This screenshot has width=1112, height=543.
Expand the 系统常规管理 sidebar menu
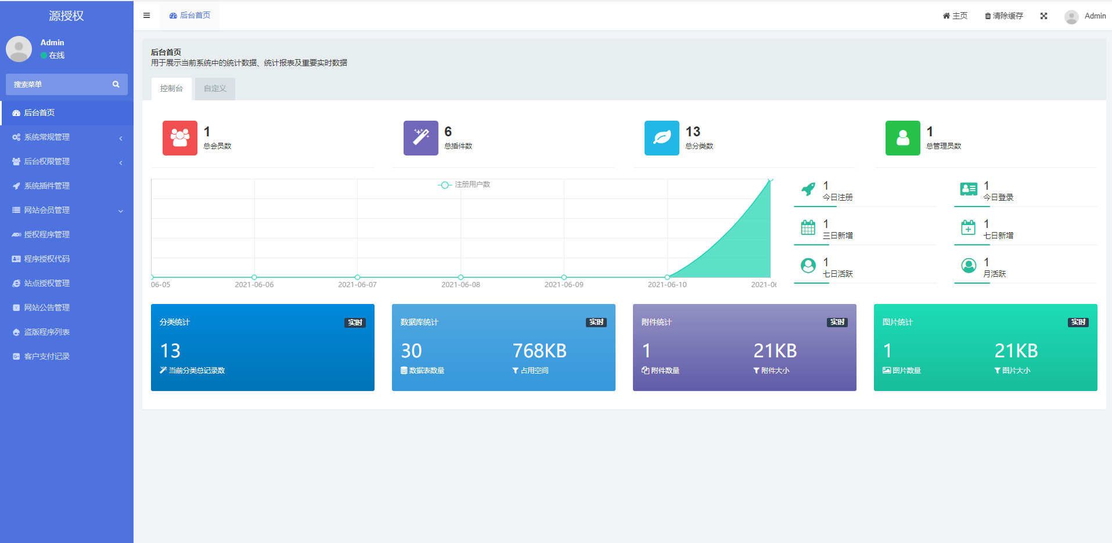[67, 137]
